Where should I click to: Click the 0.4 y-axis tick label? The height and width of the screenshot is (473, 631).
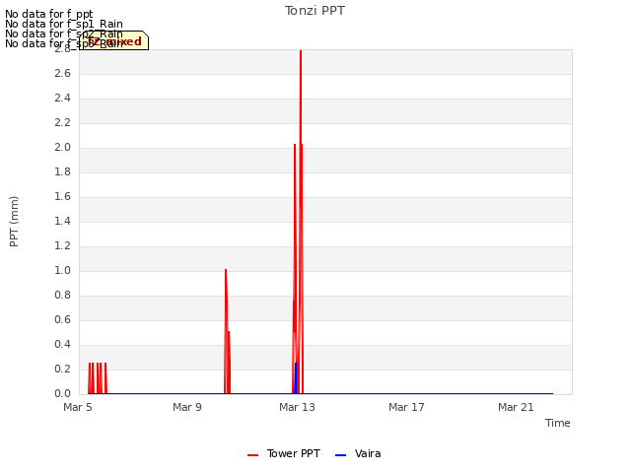(62, 344)
